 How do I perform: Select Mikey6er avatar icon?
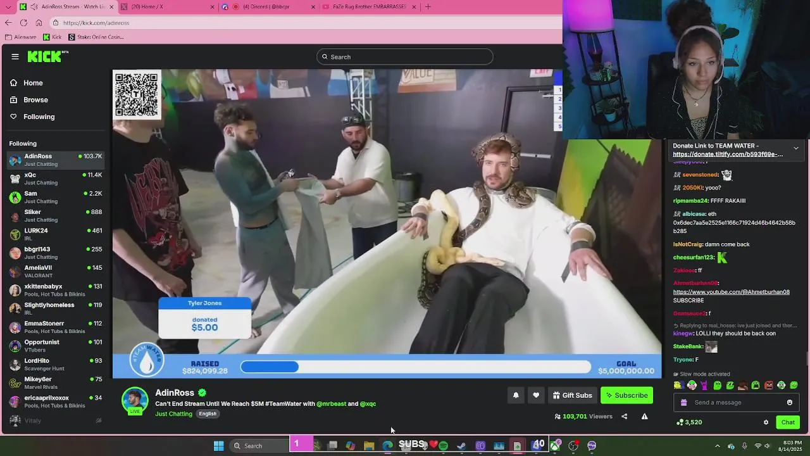[15, 383]
